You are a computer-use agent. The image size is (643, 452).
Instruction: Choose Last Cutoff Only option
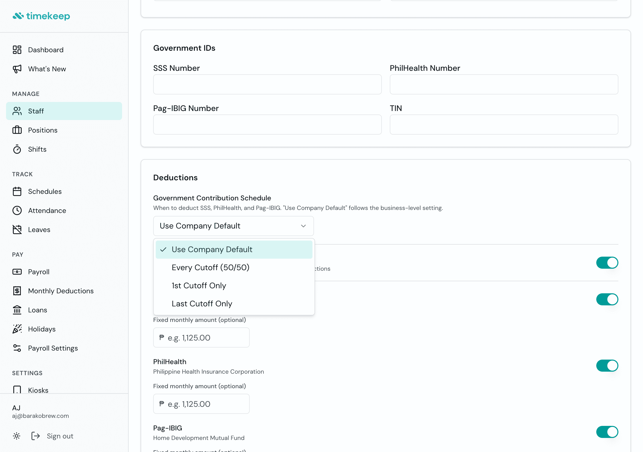coord(202,304)
